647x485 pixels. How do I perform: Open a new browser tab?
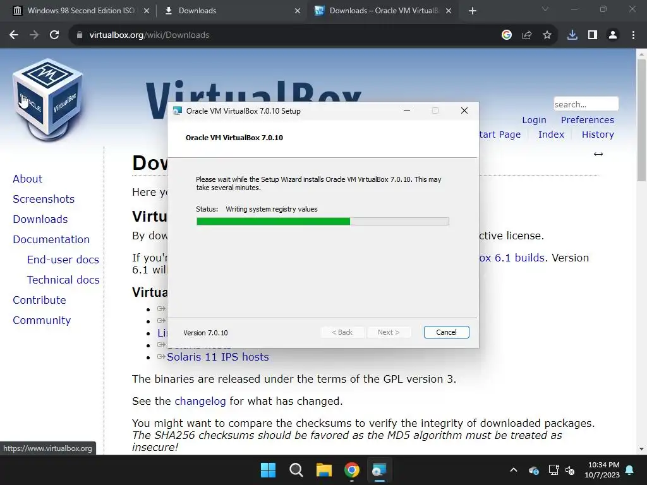pos(473,11)
